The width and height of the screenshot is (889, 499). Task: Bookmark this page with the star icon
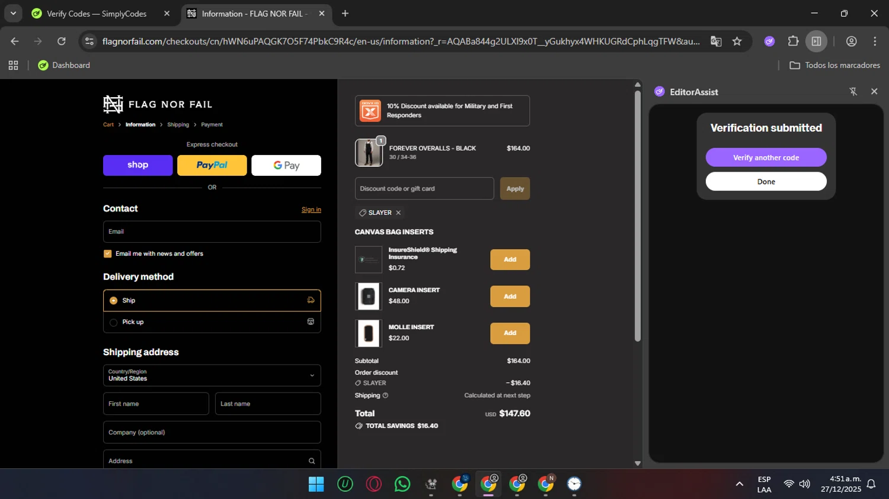click(x=737, y=41)
